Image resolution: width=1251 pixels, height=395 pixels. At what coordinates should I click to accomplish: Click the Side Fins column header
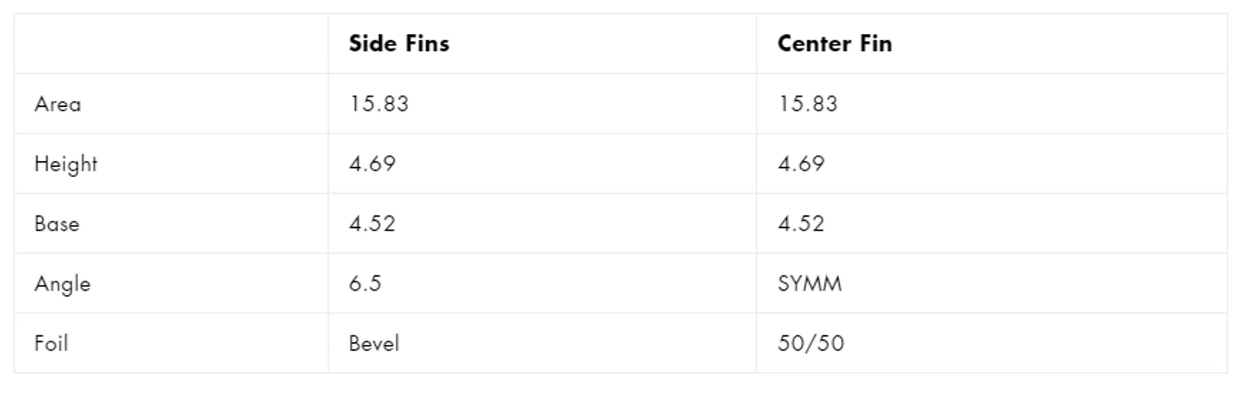[x=399, y=44]
